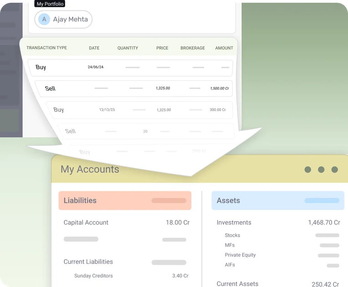This screenshot has height=287, width=348.
Task: Select the Assets section header
Action: [x=278, y=200]
